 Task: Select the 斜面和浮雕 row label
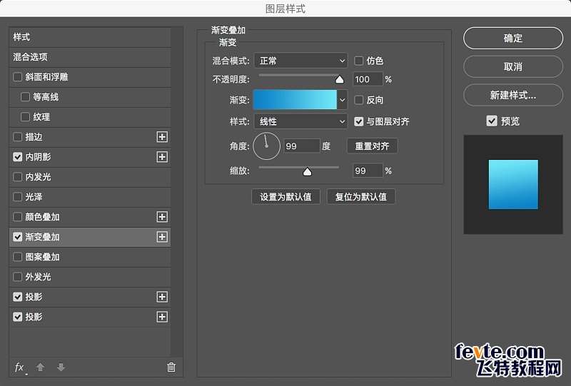[x=46, y=77]
